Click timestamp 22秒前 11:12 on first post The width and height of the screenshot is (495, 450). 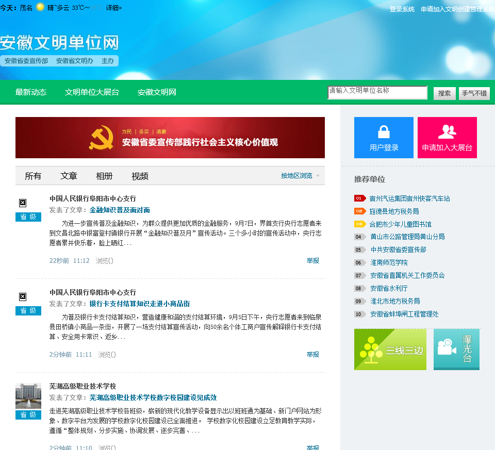coord(70,261)
